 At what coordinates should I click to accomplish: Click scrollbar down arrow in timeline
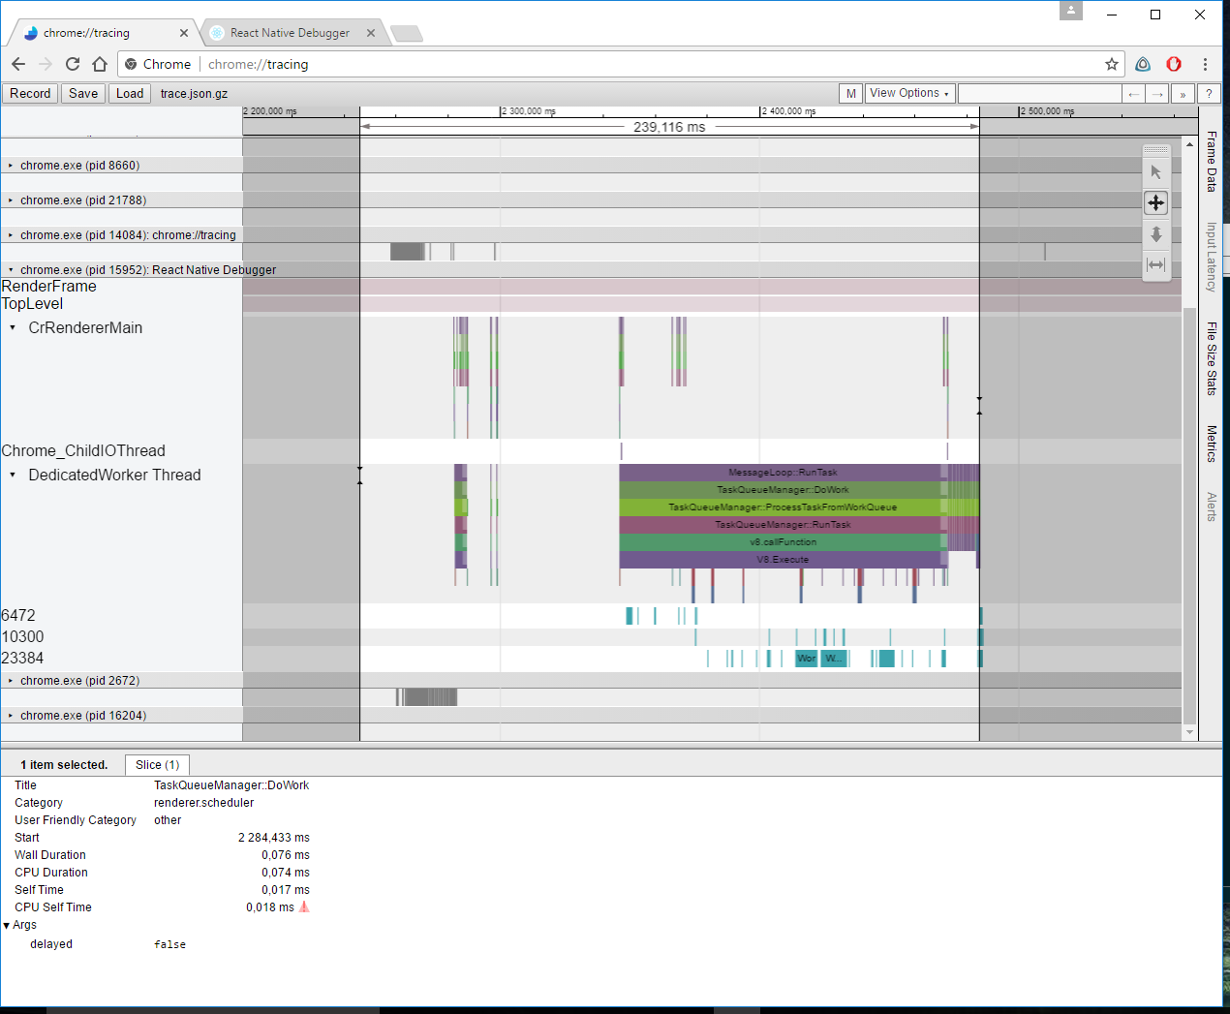(x=1189, y=732)
